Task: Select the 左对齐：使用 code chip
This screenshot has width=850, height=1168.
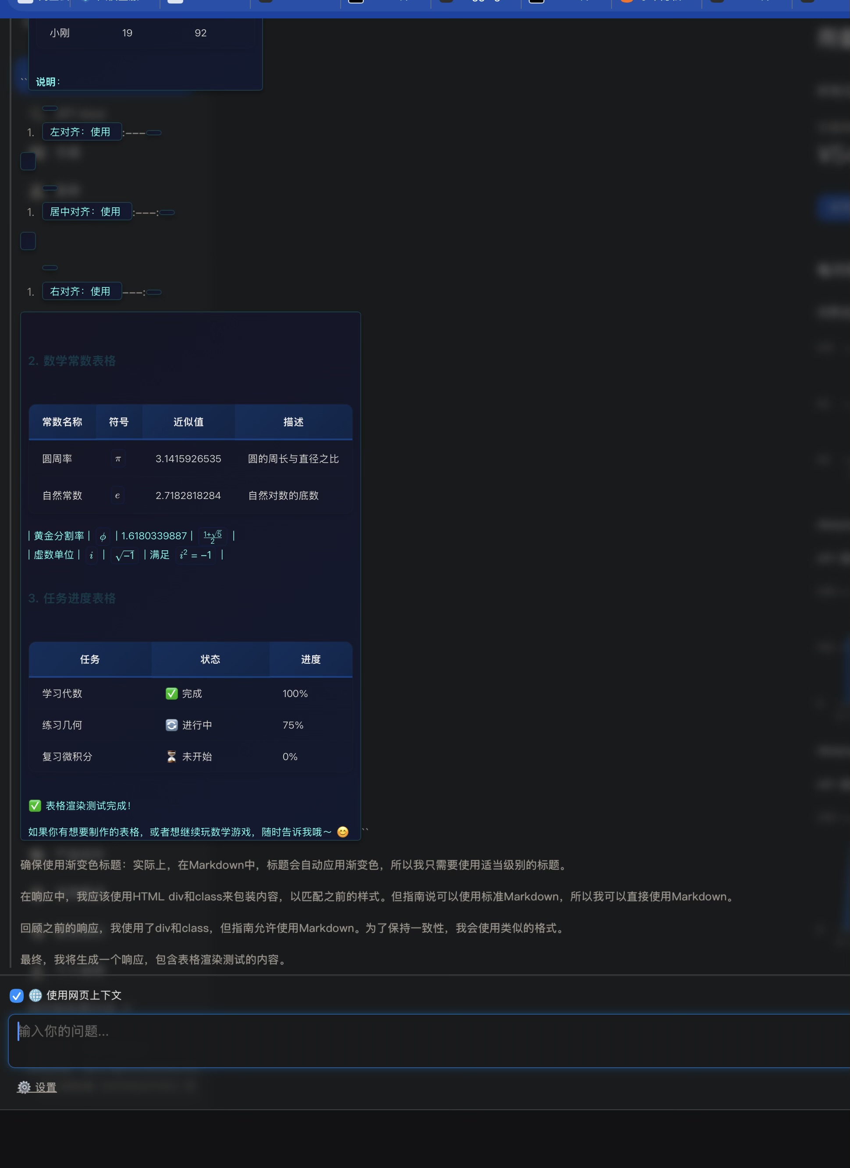Action: coord(81,132)
